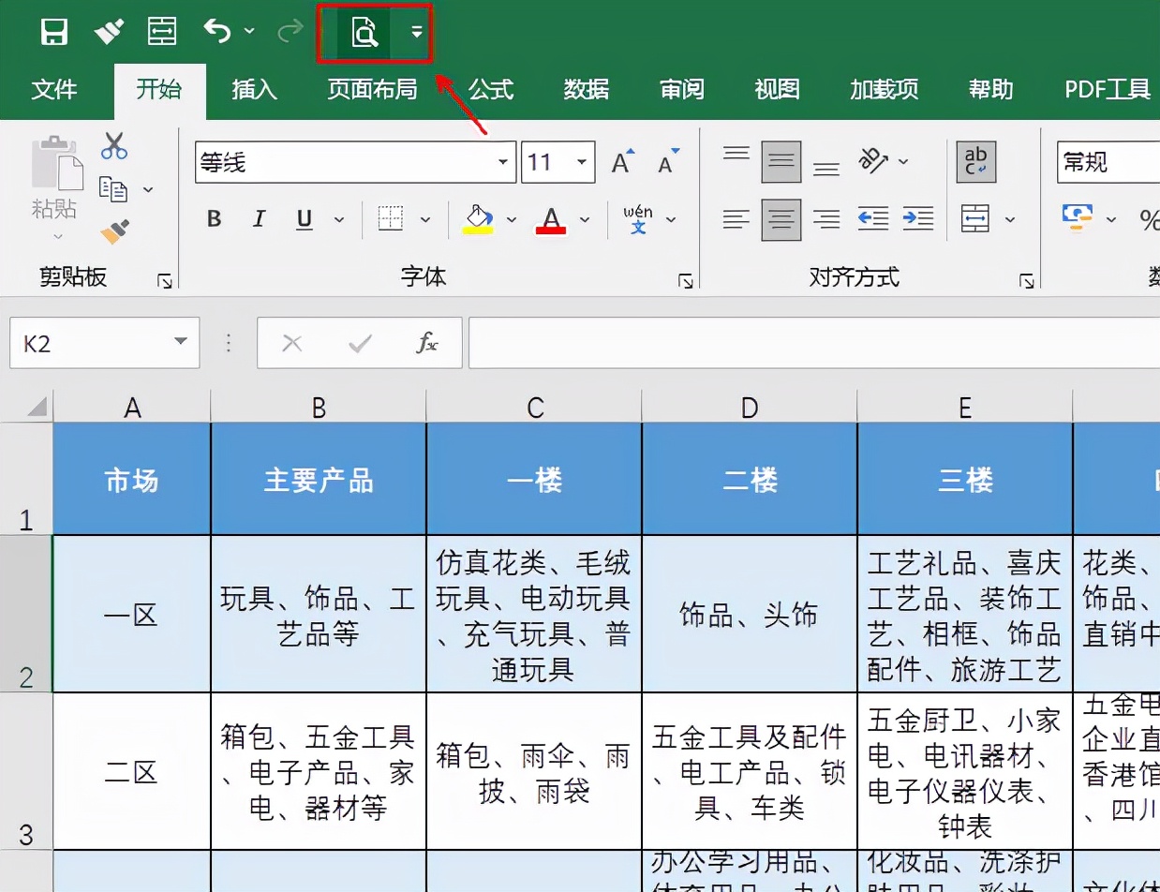Click the Cut scissors icon

coord(114,146)
